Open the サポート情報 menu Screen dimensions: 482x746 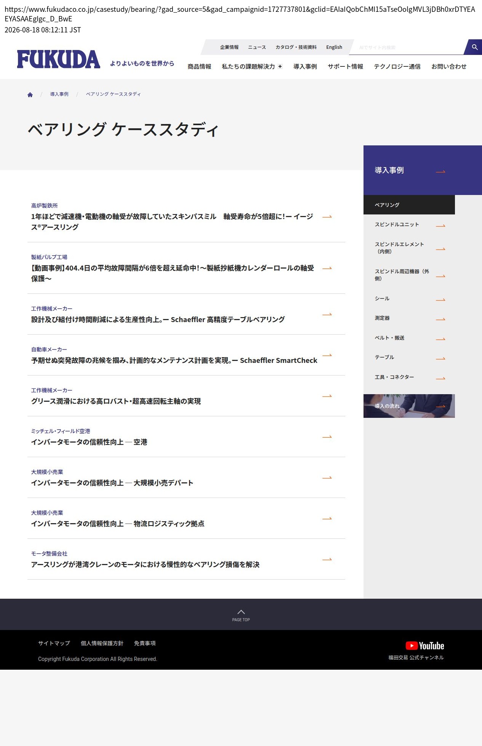point(345,66)
